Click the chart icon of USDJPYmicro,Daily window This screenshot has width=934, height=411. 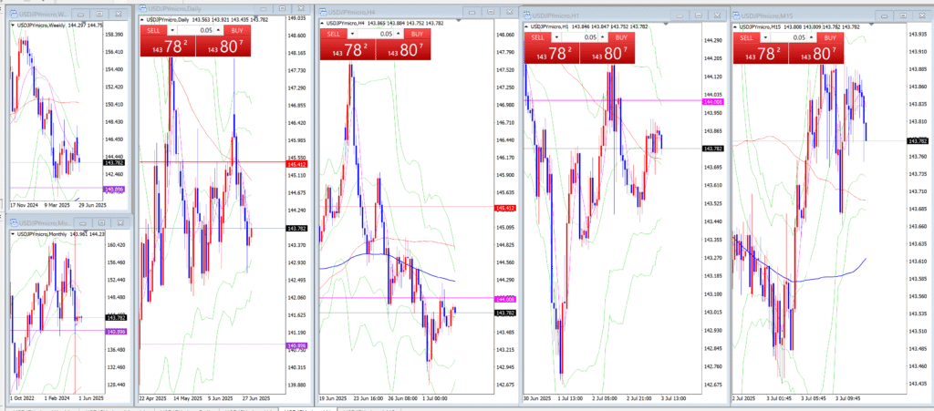pos(142,9)
